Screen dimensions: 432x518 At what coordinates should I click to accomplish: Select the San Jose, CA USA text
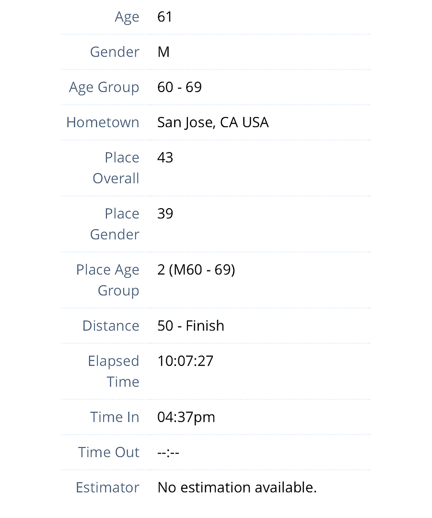[213, 122]
